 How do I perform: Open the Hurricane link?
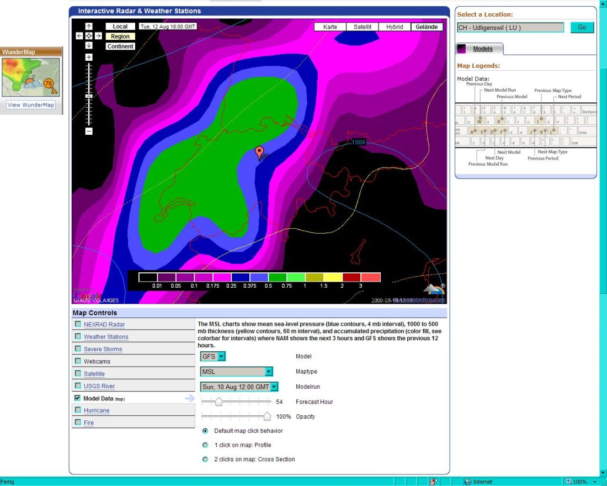coord(97,410)
